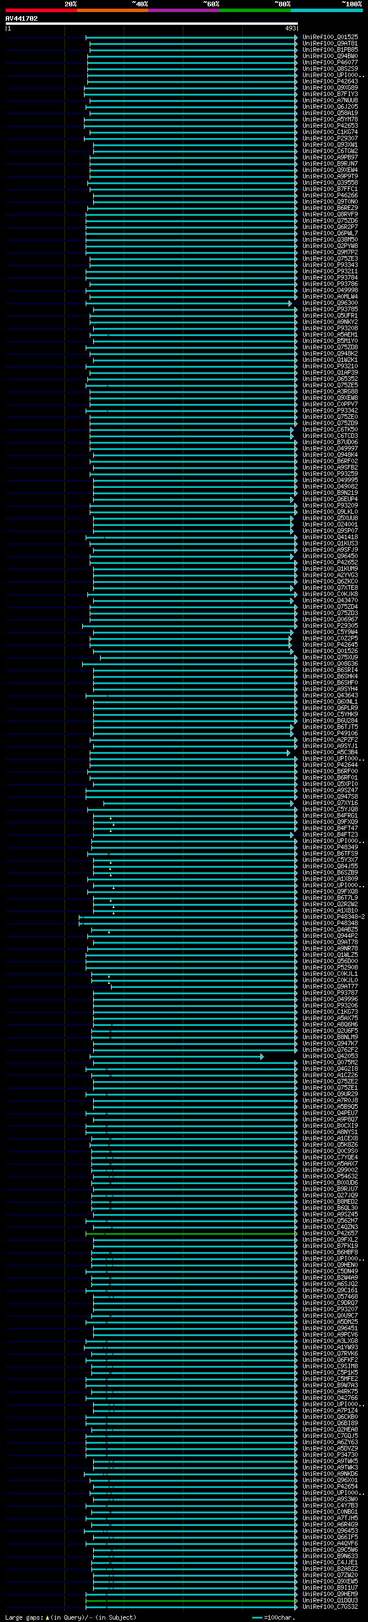
Task: Pick the UniRef100_B4FRG1 row label
Action: tap(329, 815)
